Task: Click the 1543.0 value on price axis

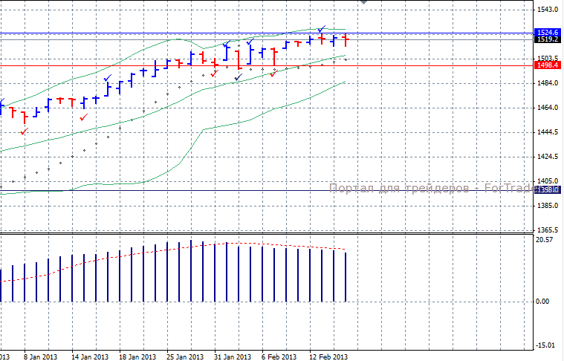Action: pos(547,9)
